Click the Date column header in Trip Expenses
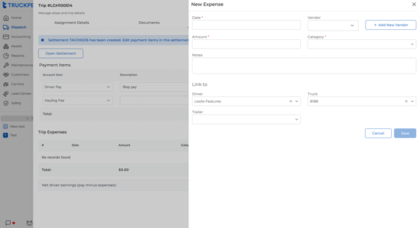The image size is (418, 228). 75,145
